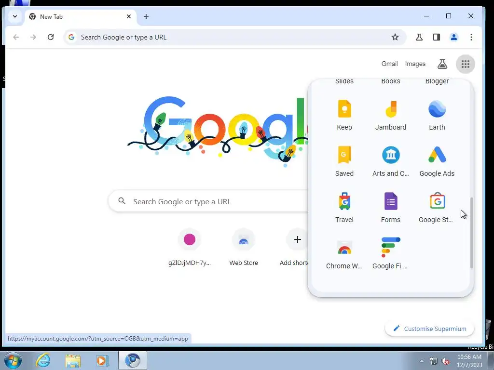Open the browser three-dot menu
The height and width of the screenshot is (370, 494).
(471, 37)
